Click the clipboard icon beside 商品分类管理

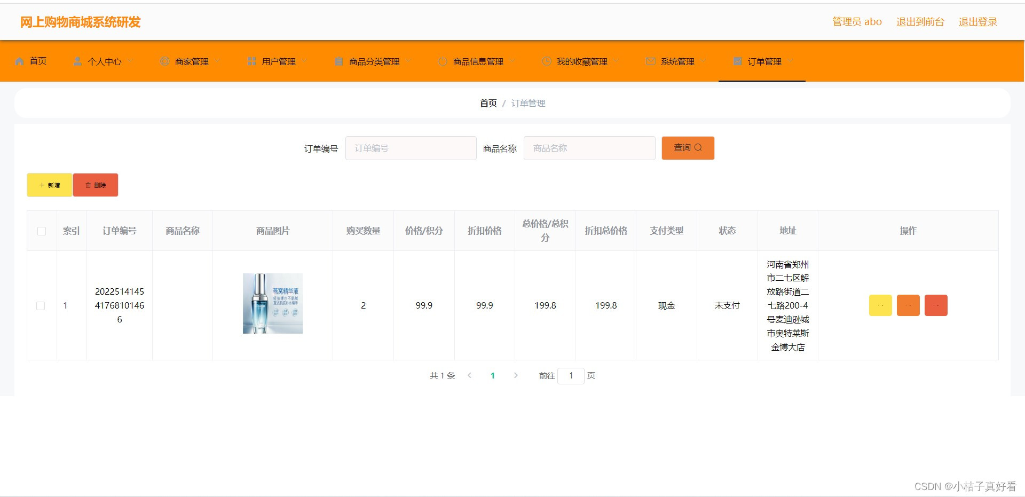(x=339, y=61)
